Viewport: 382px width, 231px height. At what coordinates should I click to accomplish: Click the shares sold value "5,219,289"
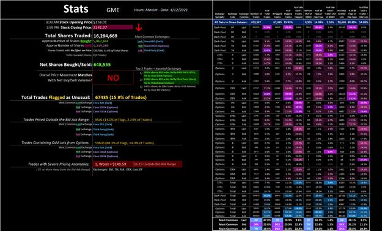click(x=101, y=46)
